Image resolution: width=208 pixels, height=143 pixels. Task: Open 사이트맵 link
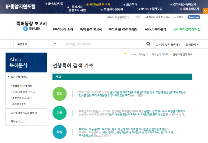179,17
